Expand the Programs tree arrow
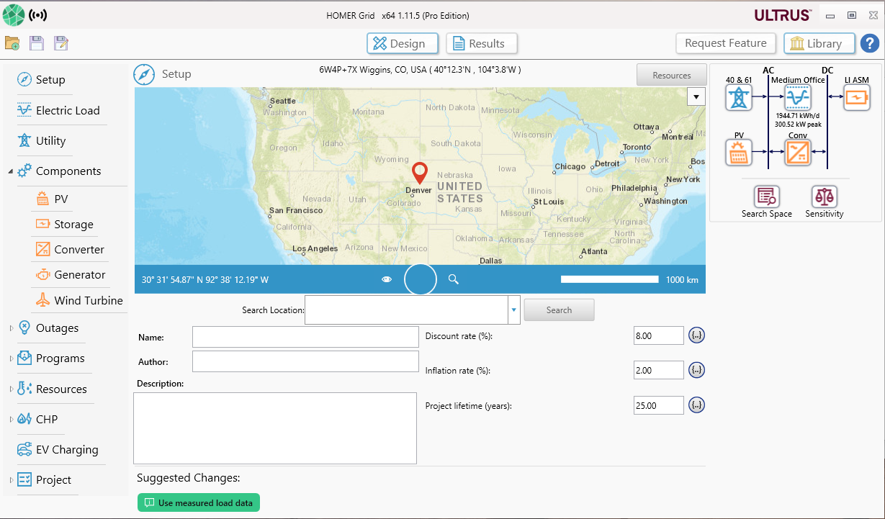Viewport: 885px width, 519px height. [x=11, y=358]
